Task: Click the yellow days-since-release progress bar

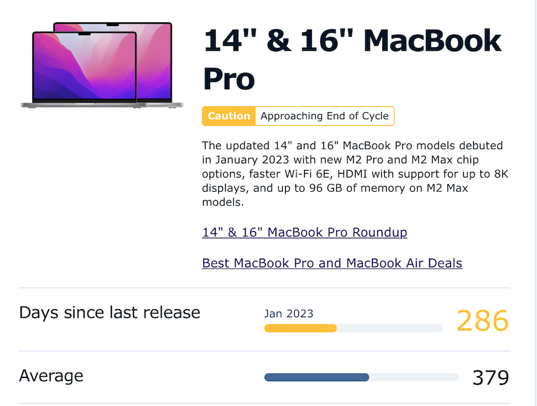Action: point(300,328)
